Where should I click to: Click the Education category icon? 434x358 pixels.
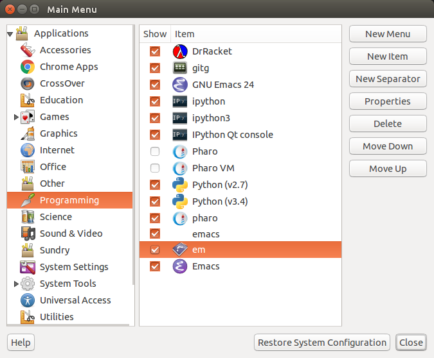(28, 100)
